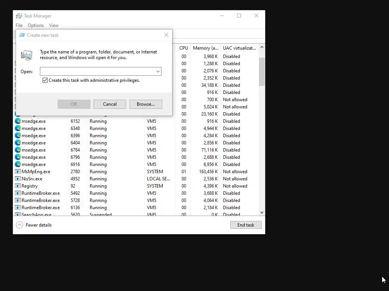The height and width of the screenshot is (291, 389).
Task: Select RuntimeBroker.exe with PID 5728
Action: pos(136,200)
